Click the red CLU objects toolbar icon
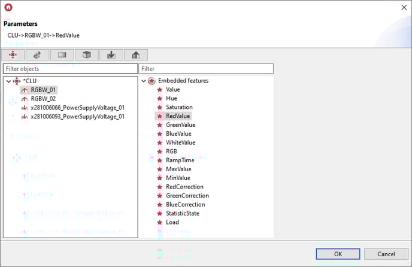 coord(14,54)
